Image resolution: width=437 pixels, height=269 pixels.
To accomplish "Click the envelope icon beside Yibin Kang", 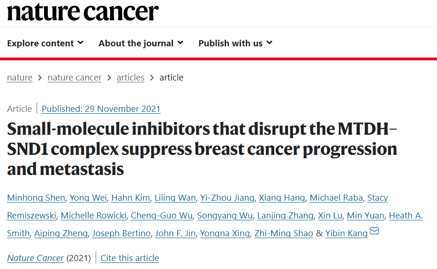I will [x=374, y=231].
